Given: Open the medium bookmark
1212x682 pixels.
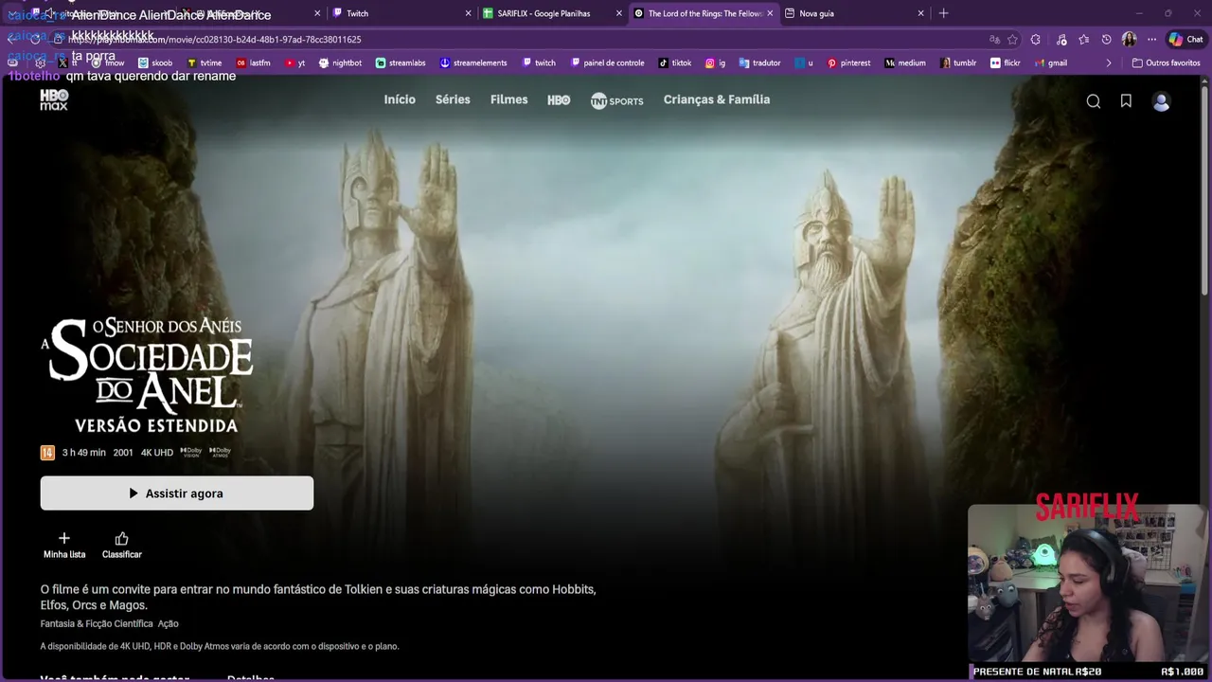Looking at the screenshot, I should [x=905, y=63].
